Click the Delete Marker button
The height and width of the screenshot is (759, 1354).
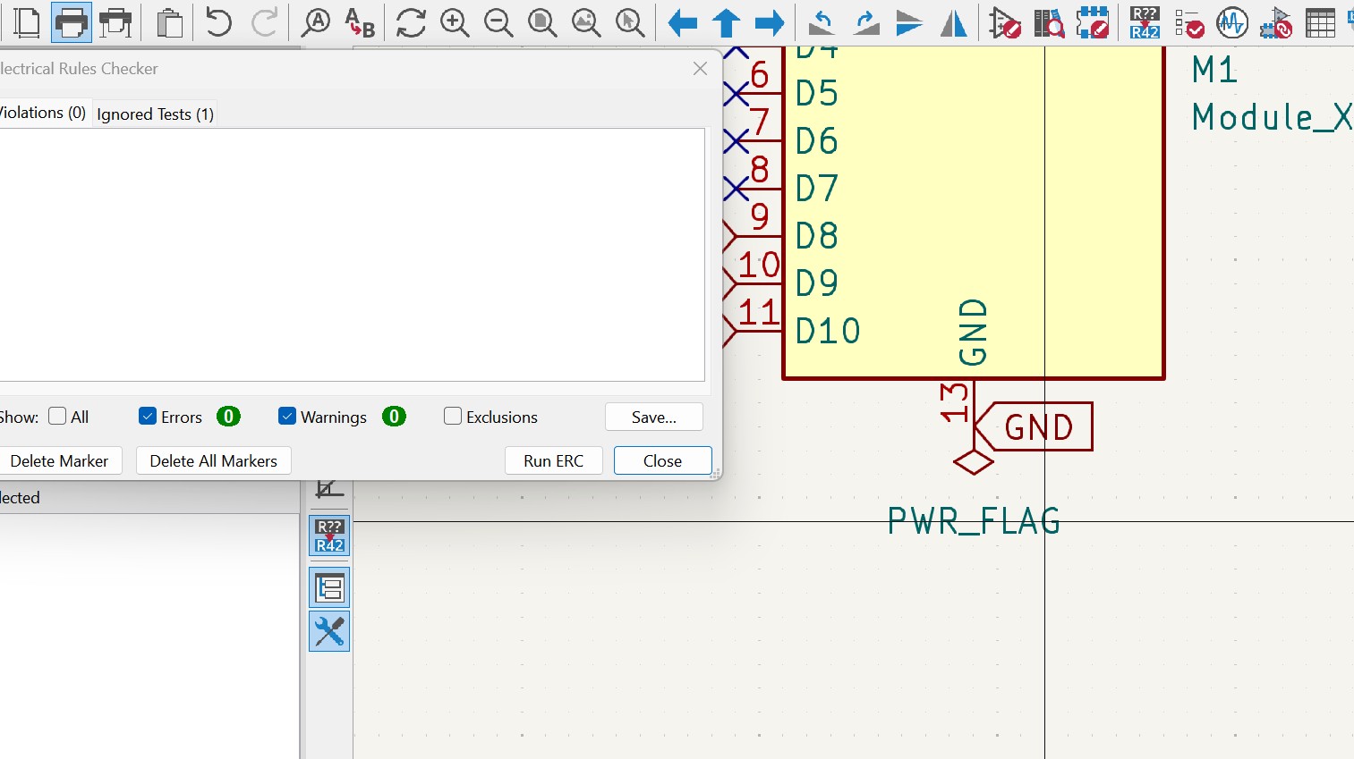click(59, 460)
